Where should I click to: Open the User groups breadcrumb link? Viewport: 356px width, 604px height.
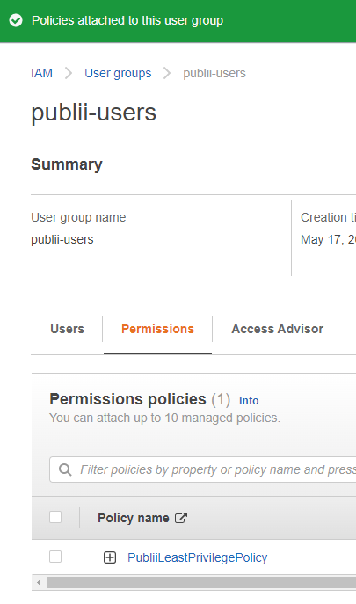(x=118, y=73)
